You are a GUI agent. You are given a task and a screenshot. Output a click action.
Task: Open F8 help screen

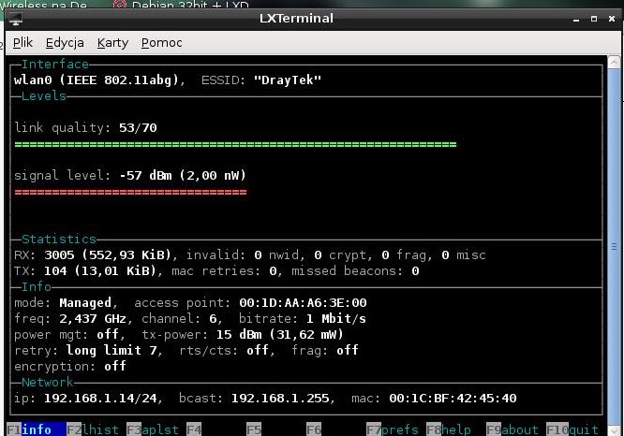pos(449,429)
